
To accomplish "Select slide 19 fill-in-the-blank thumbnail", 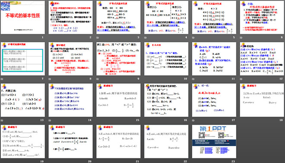I will (x=23, y=141).
